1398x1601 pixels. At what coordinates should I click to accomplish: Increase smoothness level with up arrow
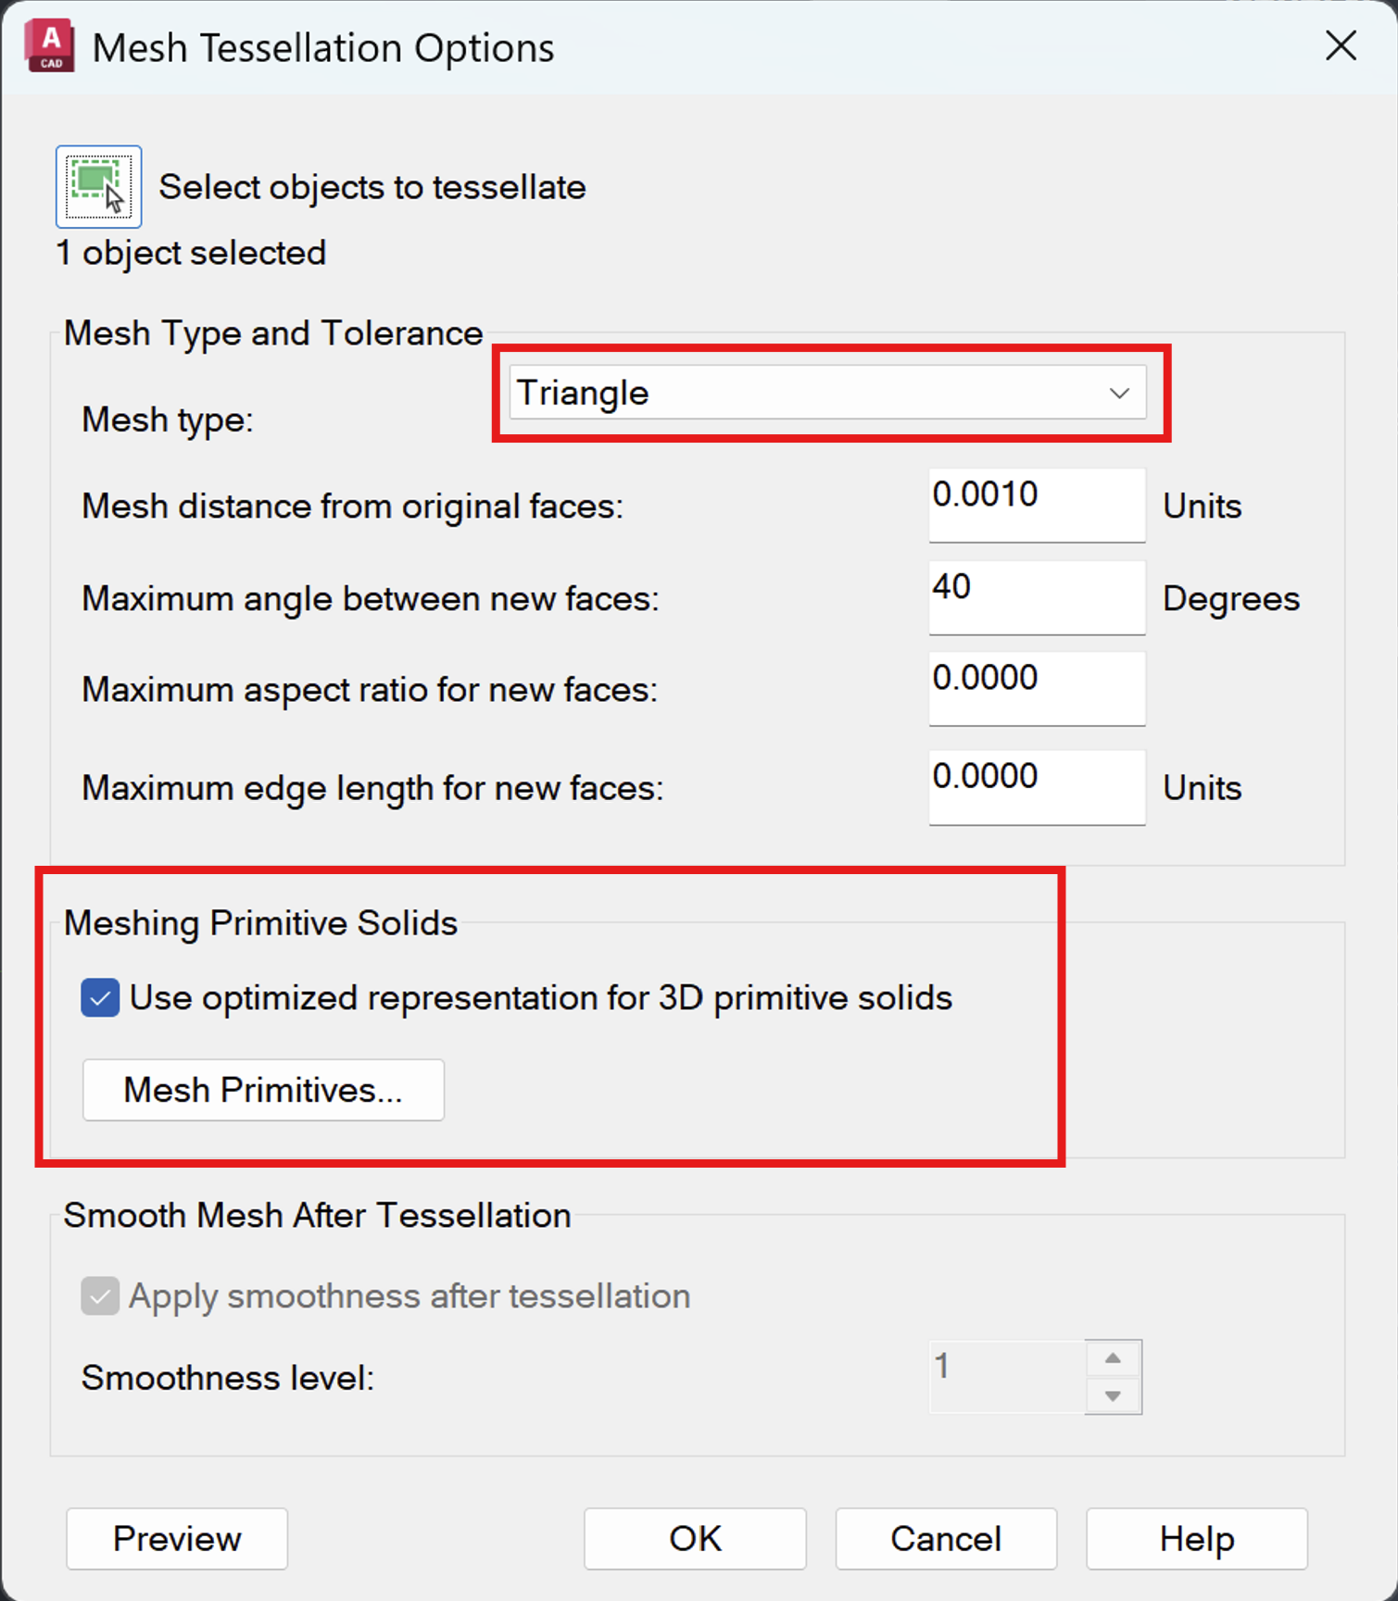click(1113, 1358)
